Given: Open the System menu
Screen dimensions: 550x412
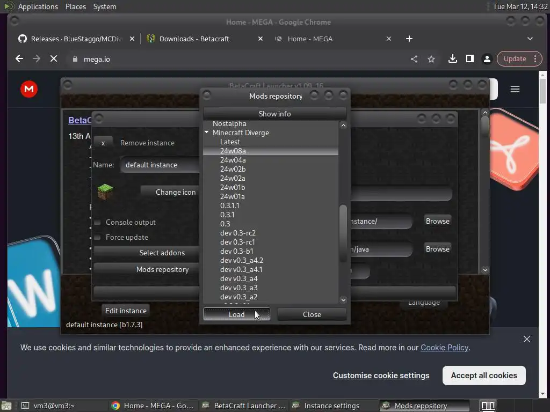Looking at the screenshot, I should tap(105, 6).
